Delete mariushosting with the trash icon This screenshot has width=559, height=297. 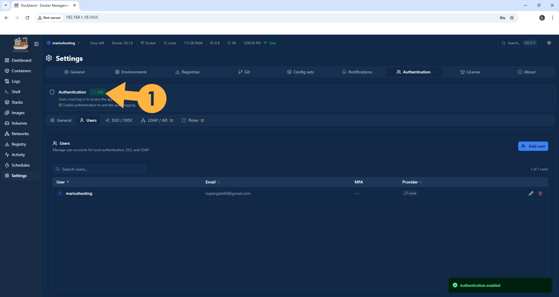point(540,193)
